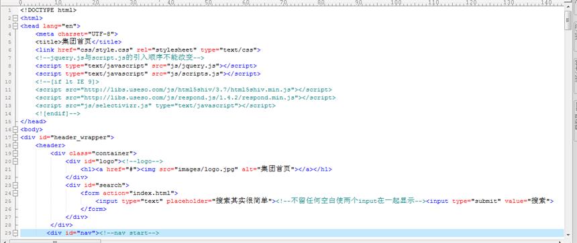Viewport: 577px width, 243px height.
Task: Click the <!--logo--> comment
Action: (x=142, y=161)
